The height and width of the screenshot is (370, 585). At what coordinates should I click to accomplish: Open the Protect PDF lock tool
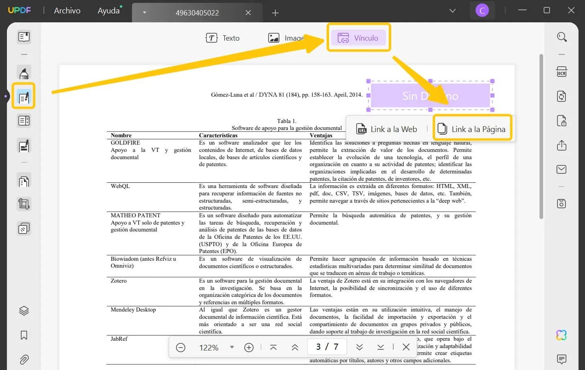561,121
